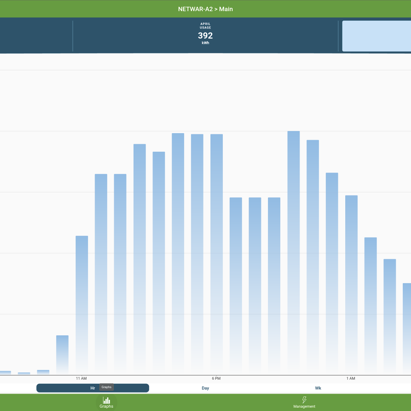Viewport: 411px width, 411px height.
Task: Switch to the Day view tab
Action: (205, 388)
